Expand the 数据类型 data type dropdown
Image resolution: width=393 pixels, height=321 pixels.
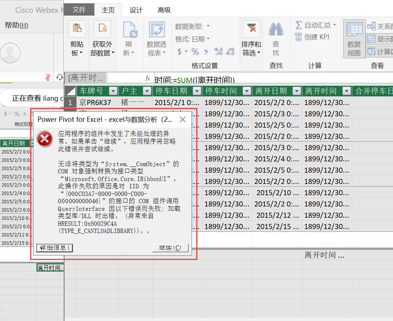(x=208, y=26)
